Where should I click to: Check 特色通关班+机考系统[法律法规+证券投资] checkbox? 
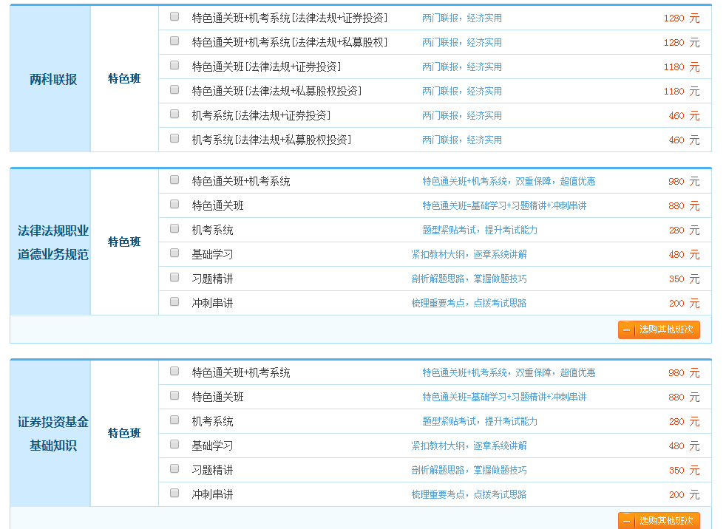tap(174, 17)
